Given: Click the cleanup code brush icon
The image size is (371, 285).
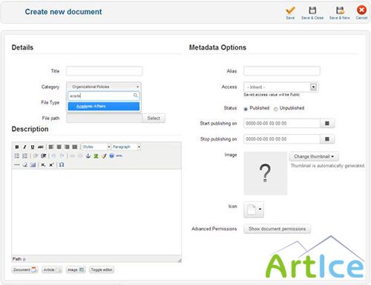Looking at the screenshot, I should coord(104,156).
